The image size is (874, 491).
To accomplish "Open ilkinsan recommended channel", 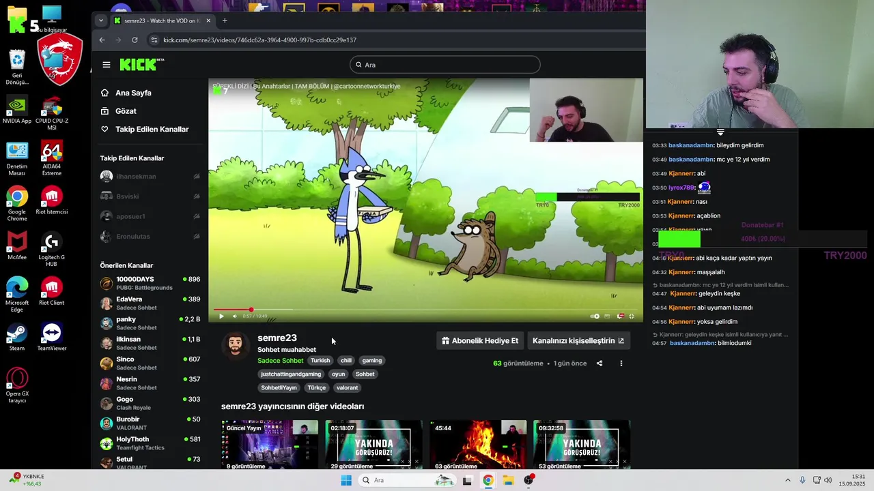I will point(150,343).
